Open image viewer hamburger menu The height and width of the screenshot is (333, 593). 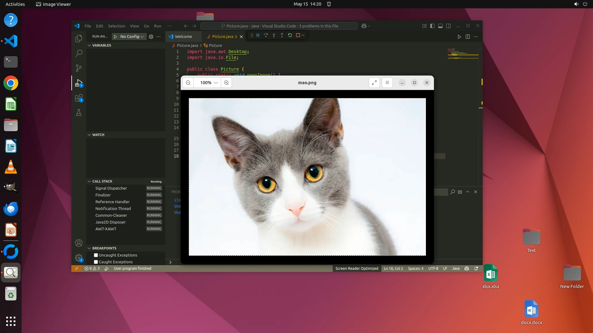(x=387, y=83)
